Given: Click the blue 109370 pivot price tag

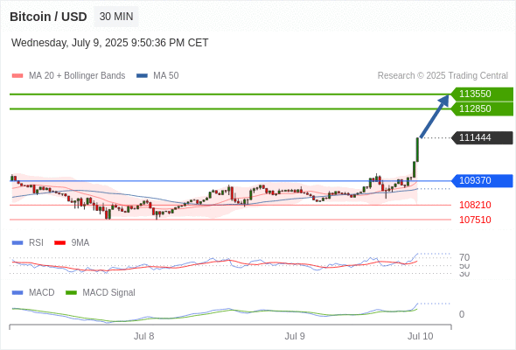Looking at the screenshot, I should tap(482, 181).
